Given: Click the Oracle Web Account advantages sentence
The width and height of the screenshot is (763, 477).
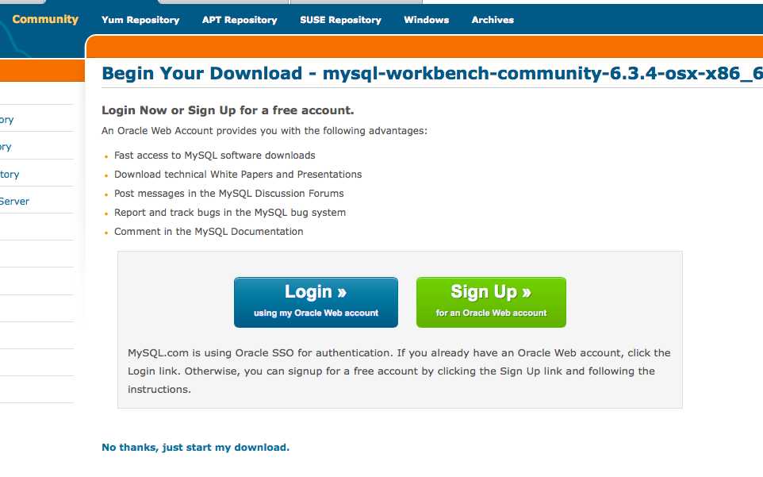Looking at the screenshot, I should (264, 131).
